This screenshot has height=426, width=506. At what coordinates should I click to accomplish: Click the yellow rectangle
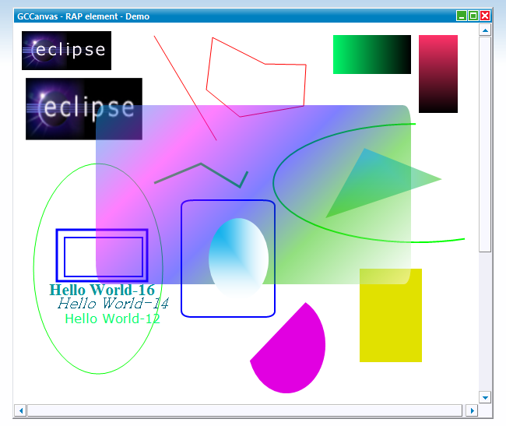391,315
